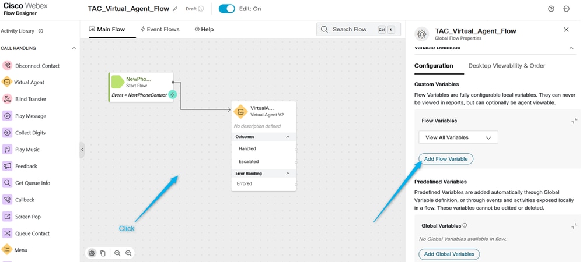Click the copy icon in canvas toolbar
The width and height of the screenshot is (583, 262).
(103, 253)
